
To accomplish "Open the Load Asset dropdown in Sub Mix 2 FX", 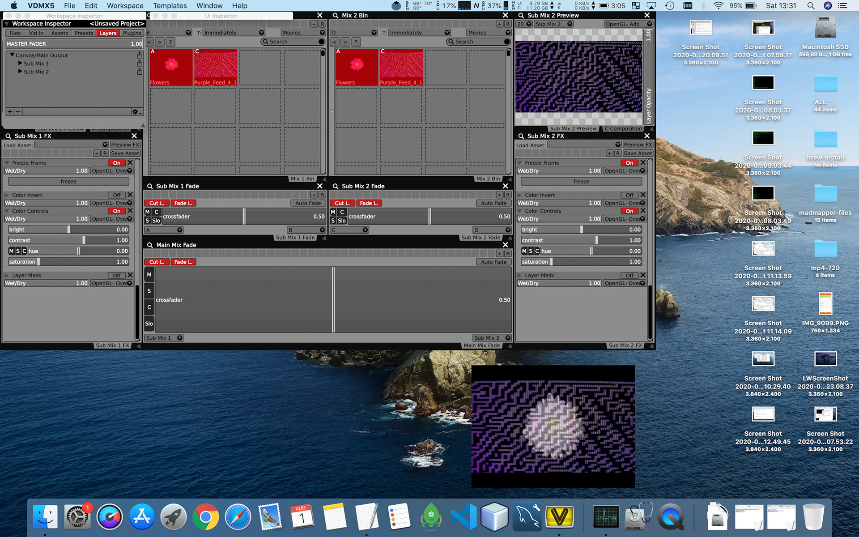I will pos(584,145).
